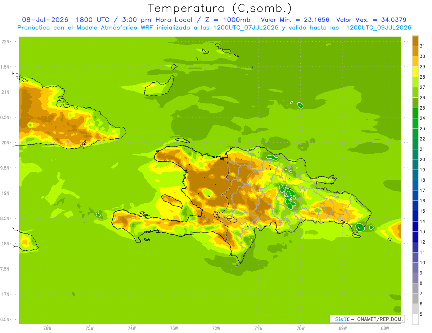
Task: Pick the brown swatch above colorbar 31
Action: [x=415, y=41]
